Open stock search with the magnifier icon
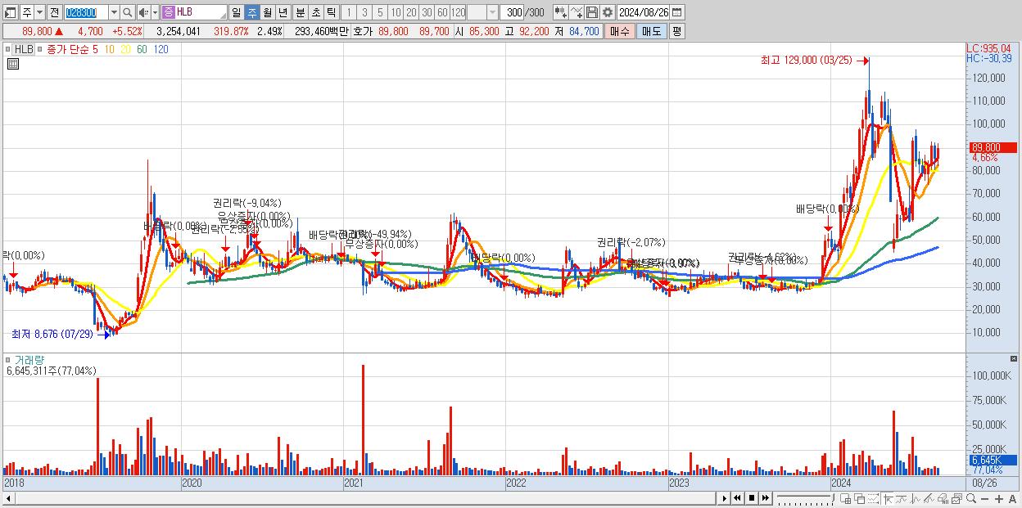 tap(128, 12)
